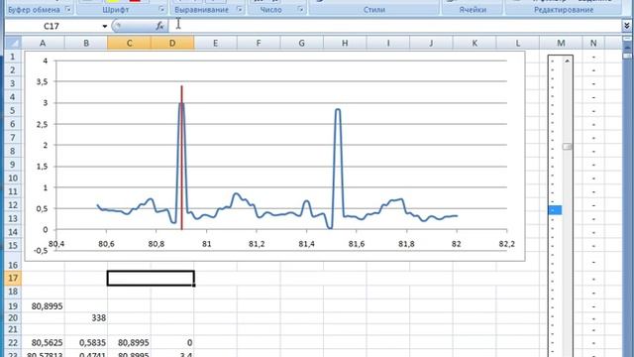Viewport: 634px width, 357px height.
Task: Click the list box scrollbar thumb in column M
Action: point(568,147)
